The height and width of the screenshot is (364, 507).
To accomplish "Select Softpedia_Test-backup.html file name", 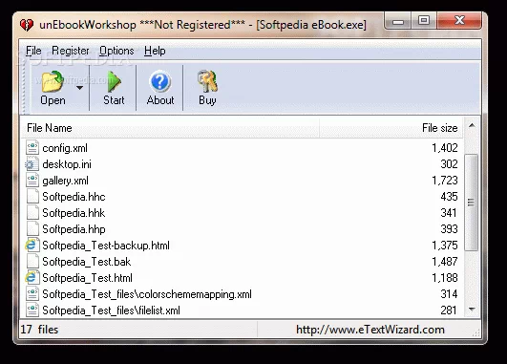I will pos(106,246).
